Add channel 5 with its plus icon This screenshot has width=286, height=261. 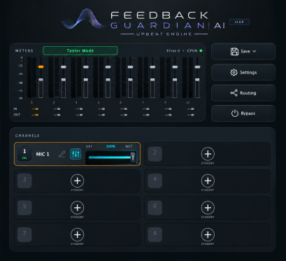pyautogui.click(x=77, y=208)
